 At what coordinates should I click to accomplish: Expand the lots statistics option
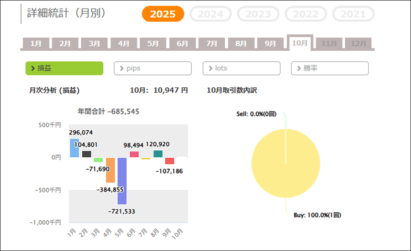pos(241,68)
